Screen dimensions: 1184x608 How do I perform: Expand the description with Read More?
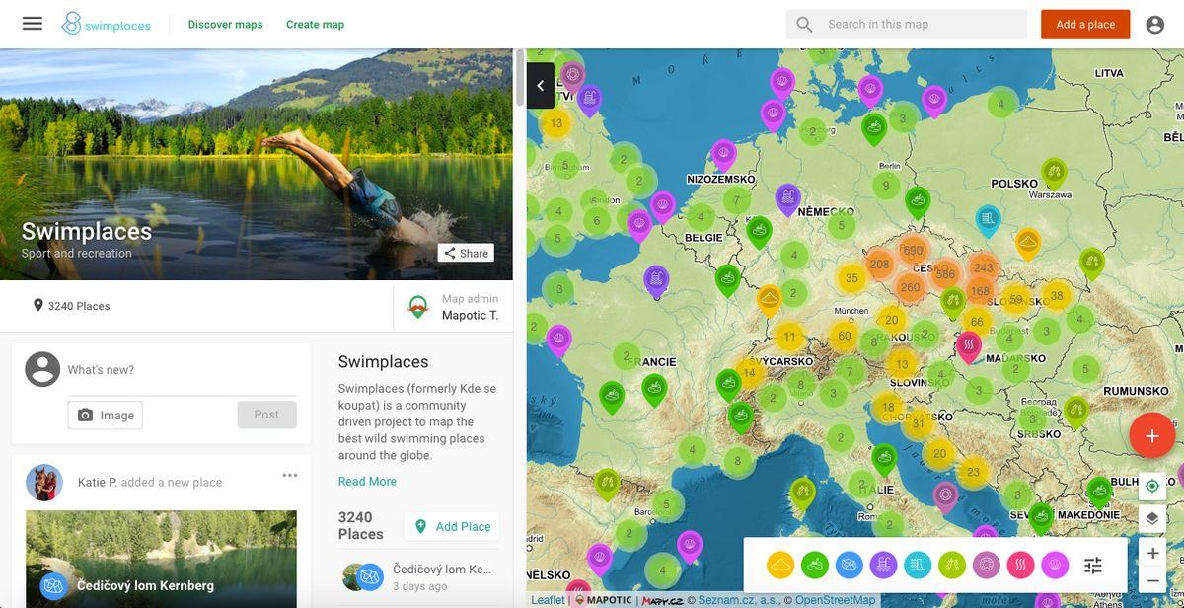tap(367, 482)
